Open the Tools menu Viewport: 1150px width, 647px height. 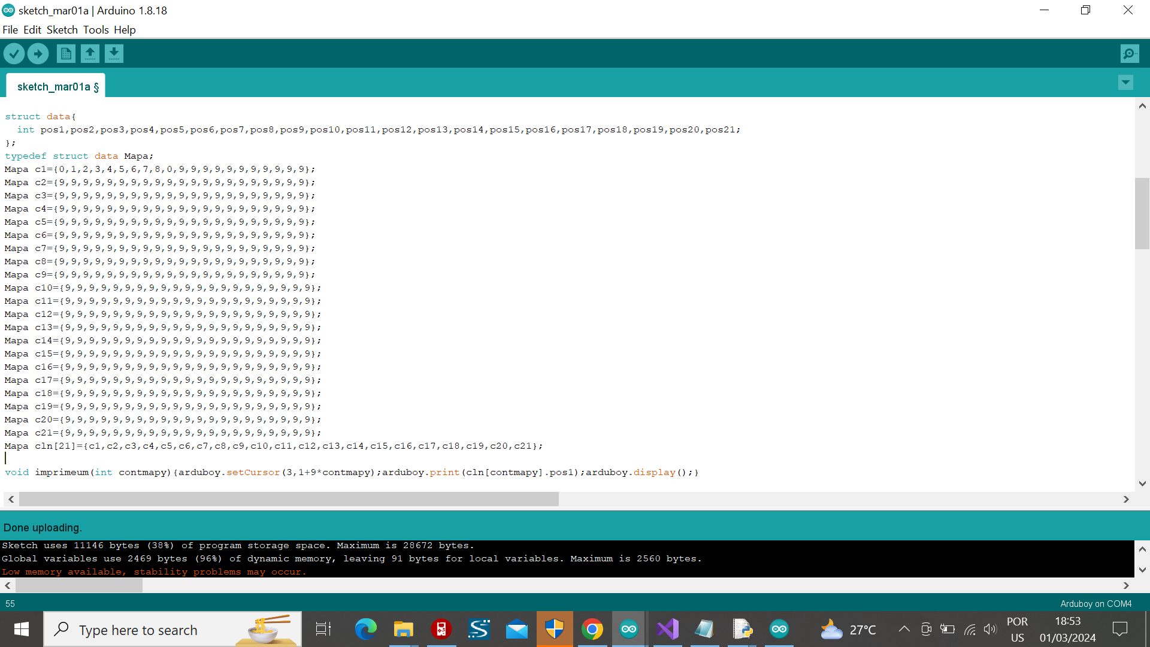point(96,30)
